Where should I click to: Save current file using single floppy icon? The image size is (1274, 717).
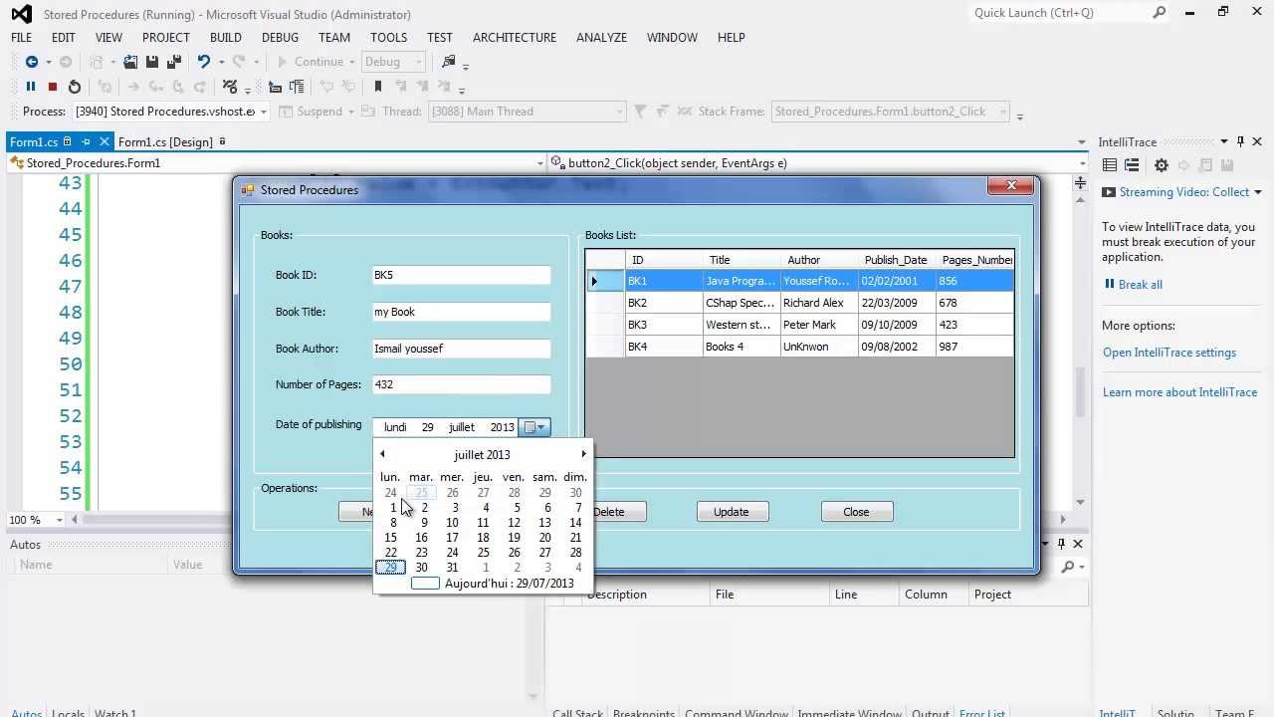click(152, 62)
